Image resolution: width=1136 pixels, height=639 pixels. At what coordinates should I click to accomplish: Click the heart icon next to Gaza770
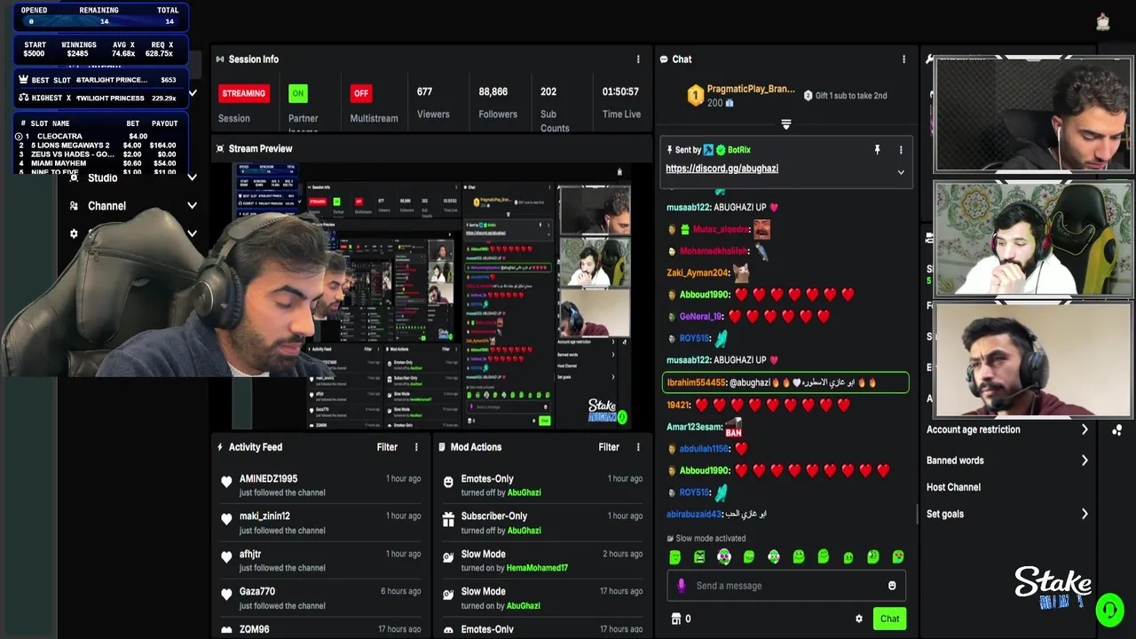coord(226,595)
